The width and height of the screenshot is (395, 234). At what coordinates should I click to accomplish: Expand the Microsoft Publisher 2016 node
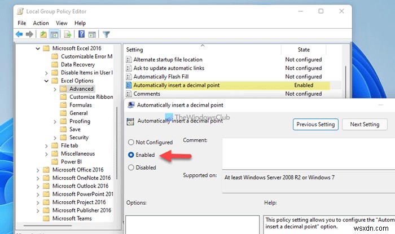(38, 211)
